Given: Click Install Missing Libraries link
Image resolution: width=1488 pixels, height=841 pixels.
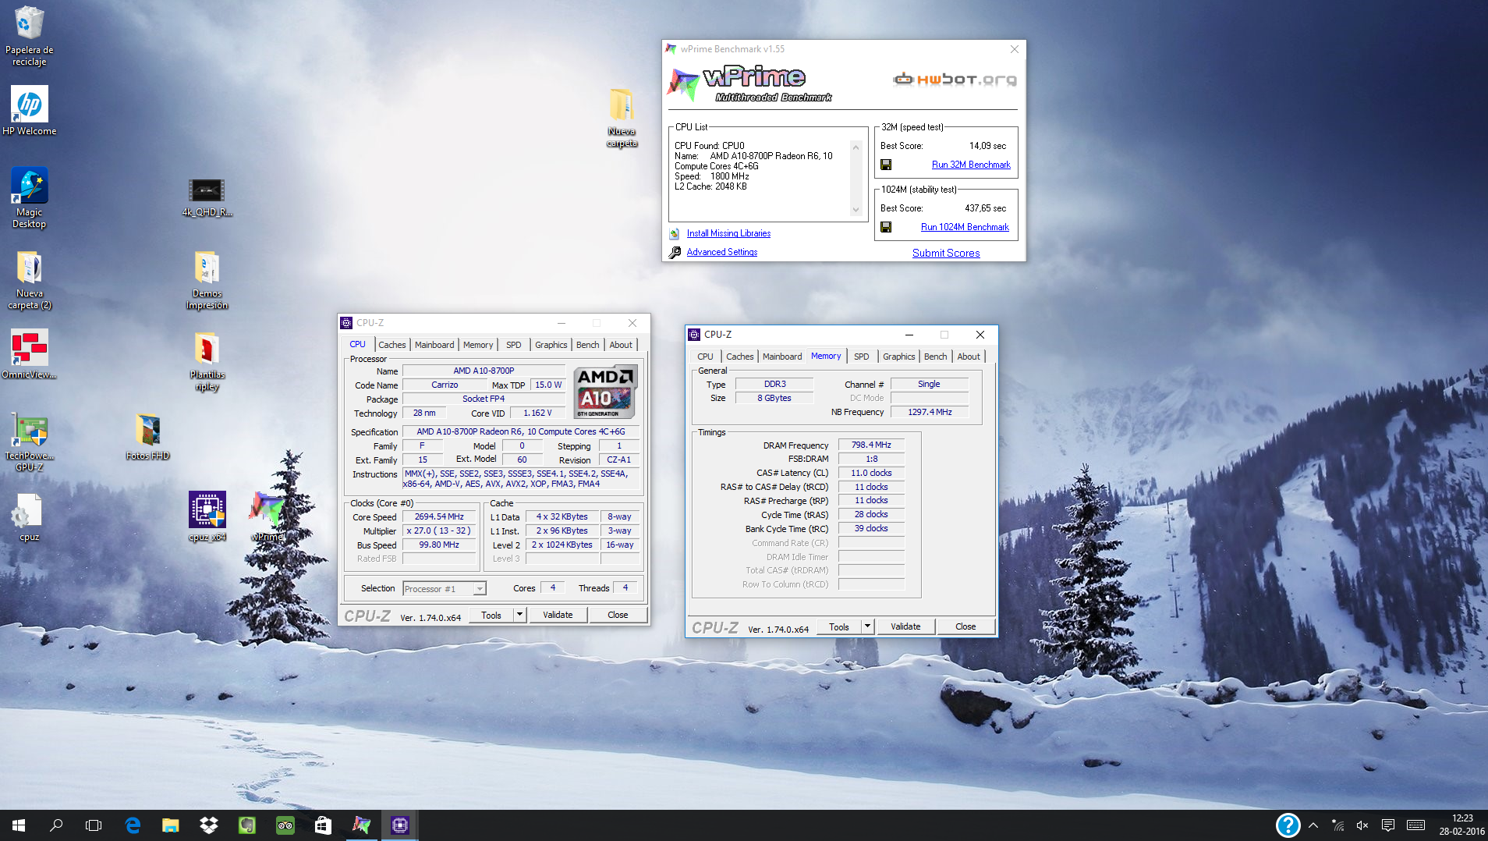Looking at the screenshot, I should click(x=728, y=233).
